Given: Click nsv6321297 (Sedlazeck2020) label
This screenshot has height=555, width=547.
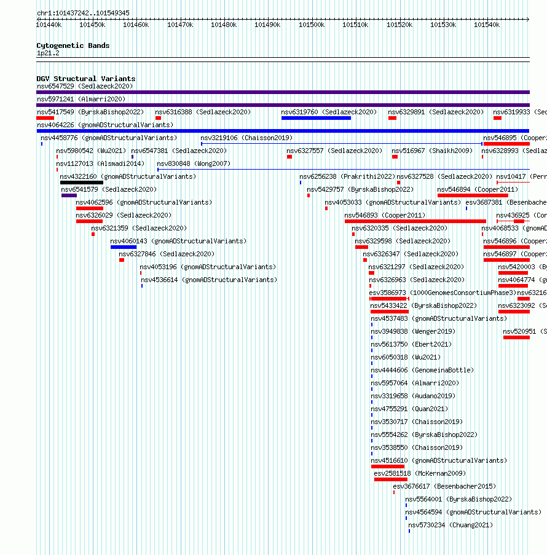Looking at the screenshot, I should [x=416, y=267].
